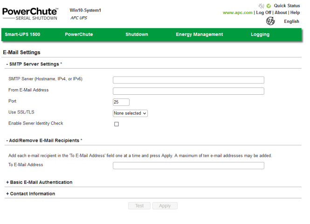Open the Smart-UPS 1500 menu
Screen dimensions: 310x224
22,35
